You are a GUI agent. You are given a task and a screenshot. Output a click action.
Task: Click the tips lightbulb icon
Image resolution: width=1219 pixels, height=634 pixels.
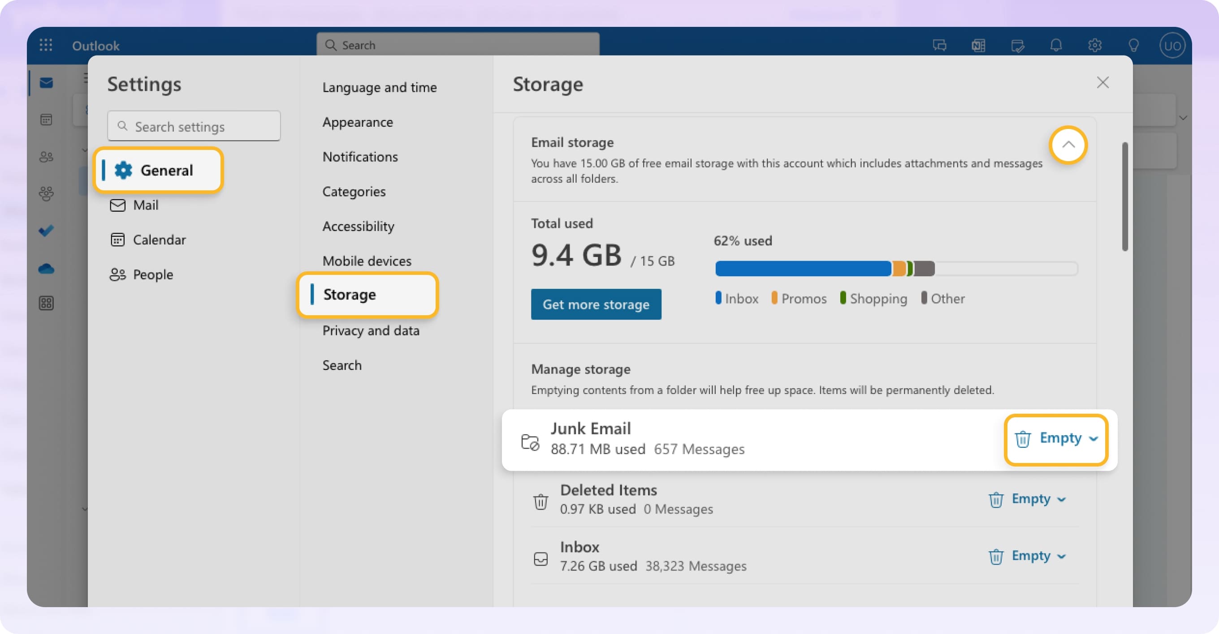click(x=1134, y=45)
